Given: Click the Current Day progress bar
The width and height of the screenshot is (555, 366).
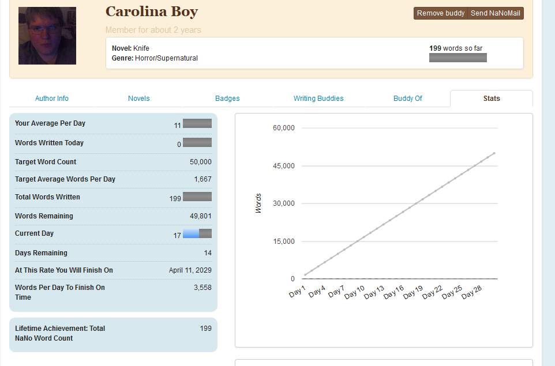Looking at the screenshot, I should (x=197, y=233).
